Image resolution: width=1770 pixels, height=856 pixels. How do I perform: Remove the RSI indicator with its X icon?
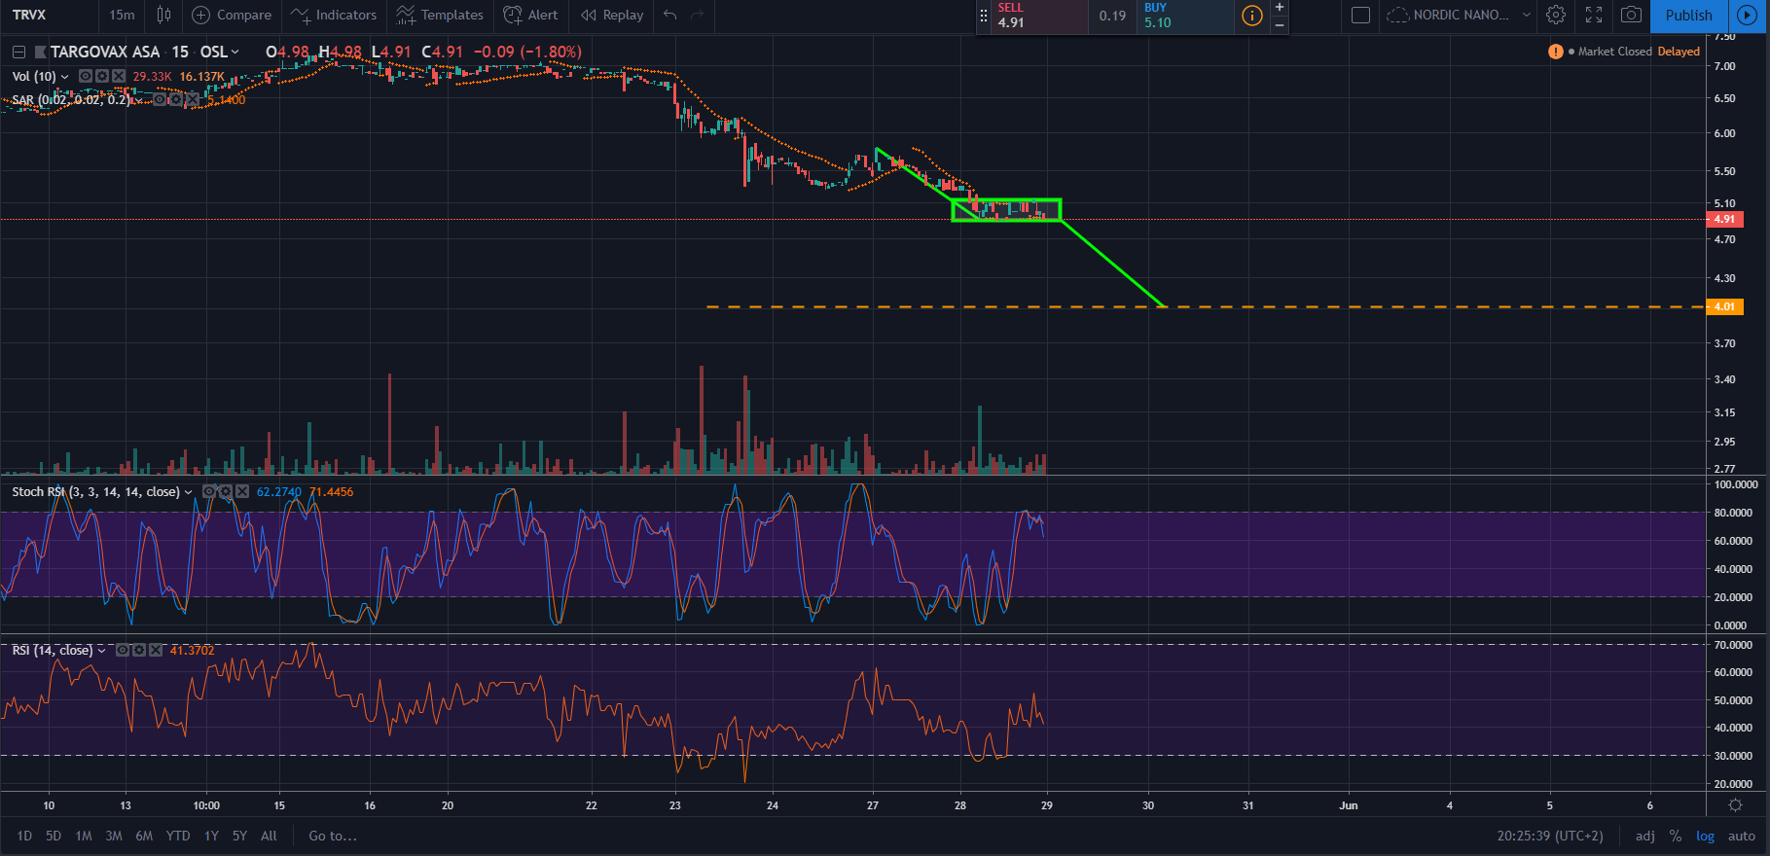156,651
